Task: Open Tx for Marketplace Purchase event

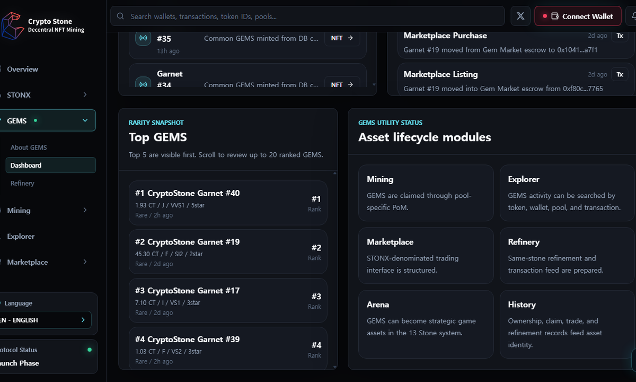Action: coord(620,36)
